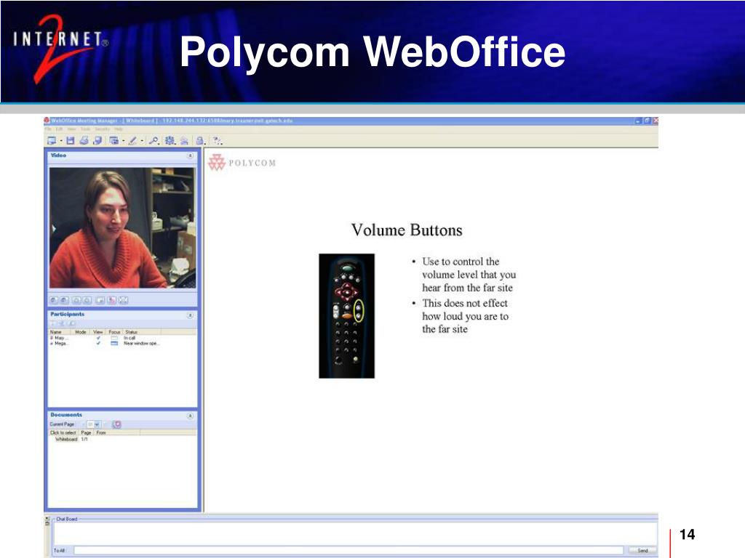Image resolution: width=745 pixels, height=558 pixels.
Task: Click the Save floppy disk icon
Action: (x=71, y=140)
